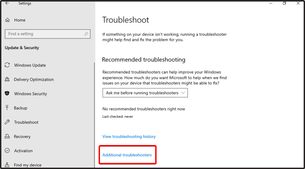Click the Recovery icon in sidebar

pyautogui.click(x=7, y=136)
